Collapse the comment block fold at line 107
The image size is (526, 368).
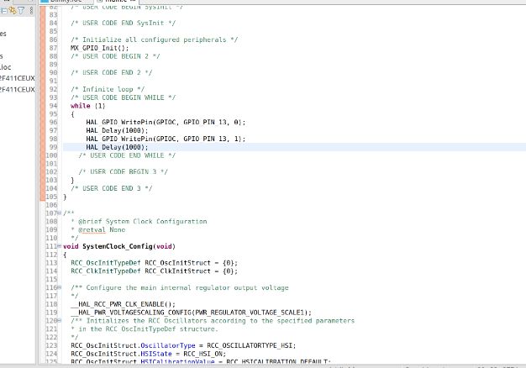tap(60, 213)
